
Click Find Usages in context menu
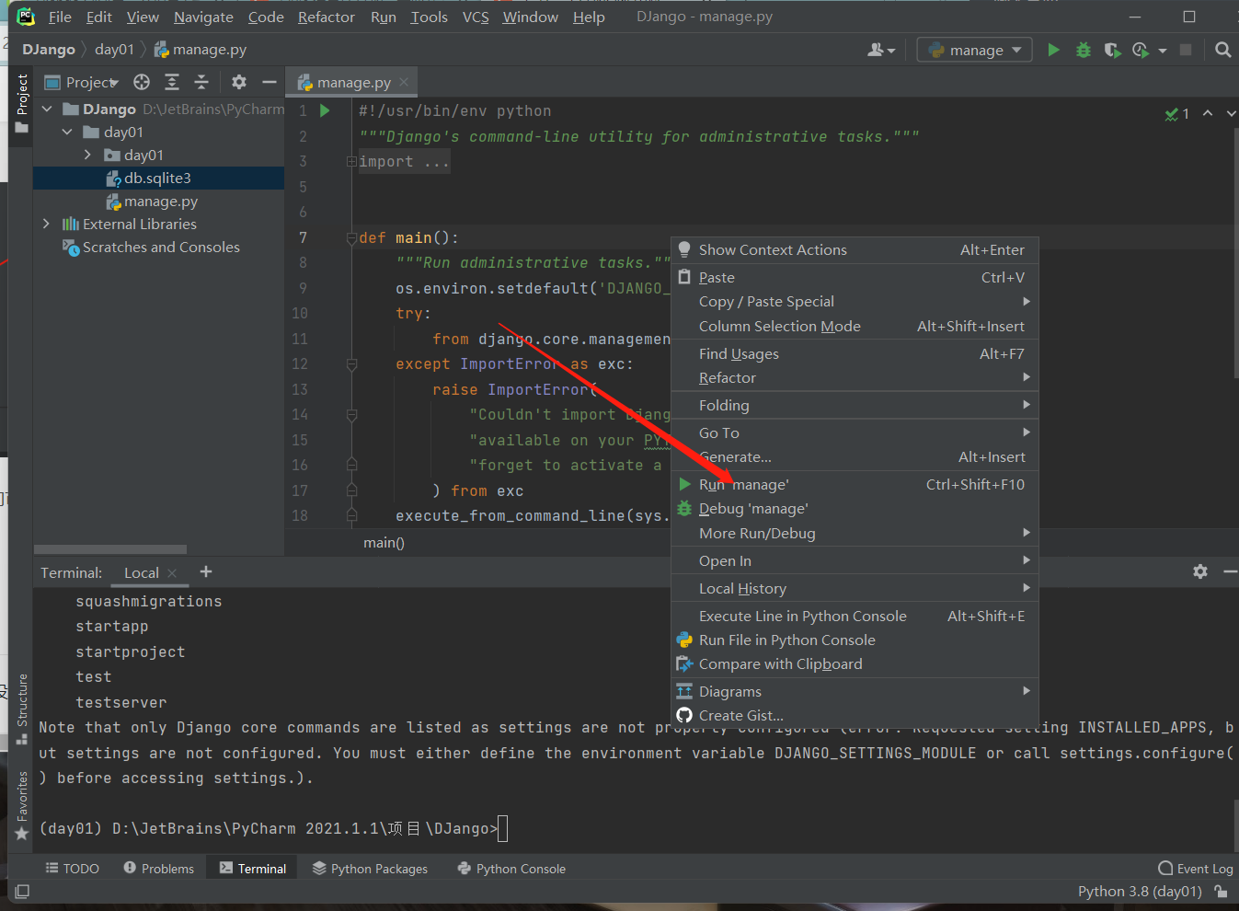click(x=855, y=353)
